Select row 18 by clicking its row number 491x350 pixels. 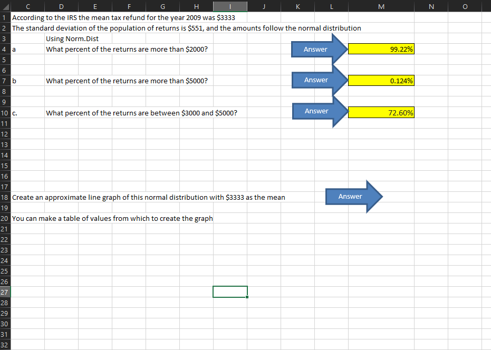(x=4, y=197)
